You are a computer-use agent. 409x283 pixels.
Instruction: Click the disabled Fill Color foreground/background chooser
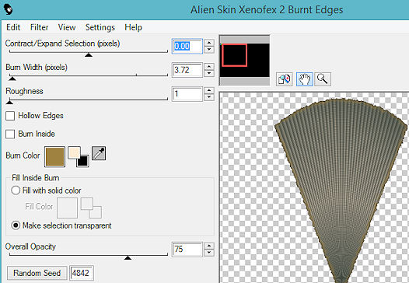pos(91,208)
